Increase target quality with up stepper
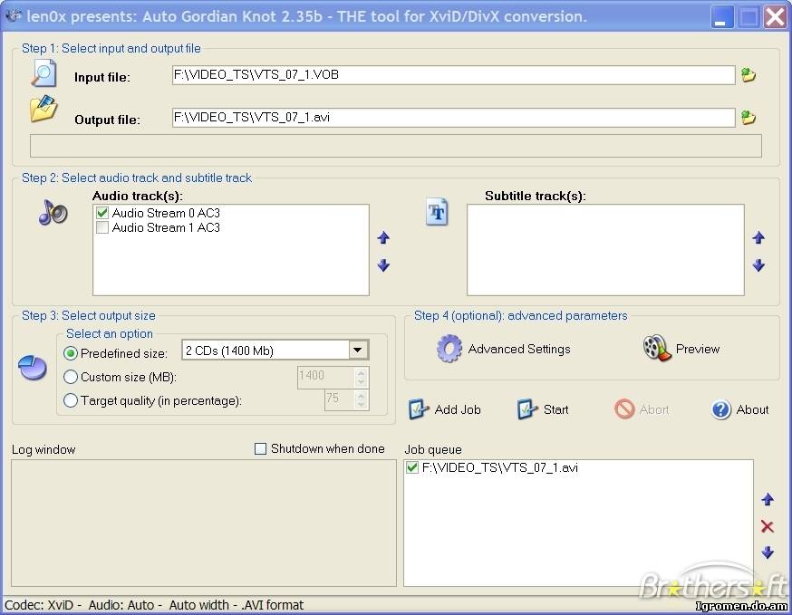The image size is (792, 615). coord(361,395)
